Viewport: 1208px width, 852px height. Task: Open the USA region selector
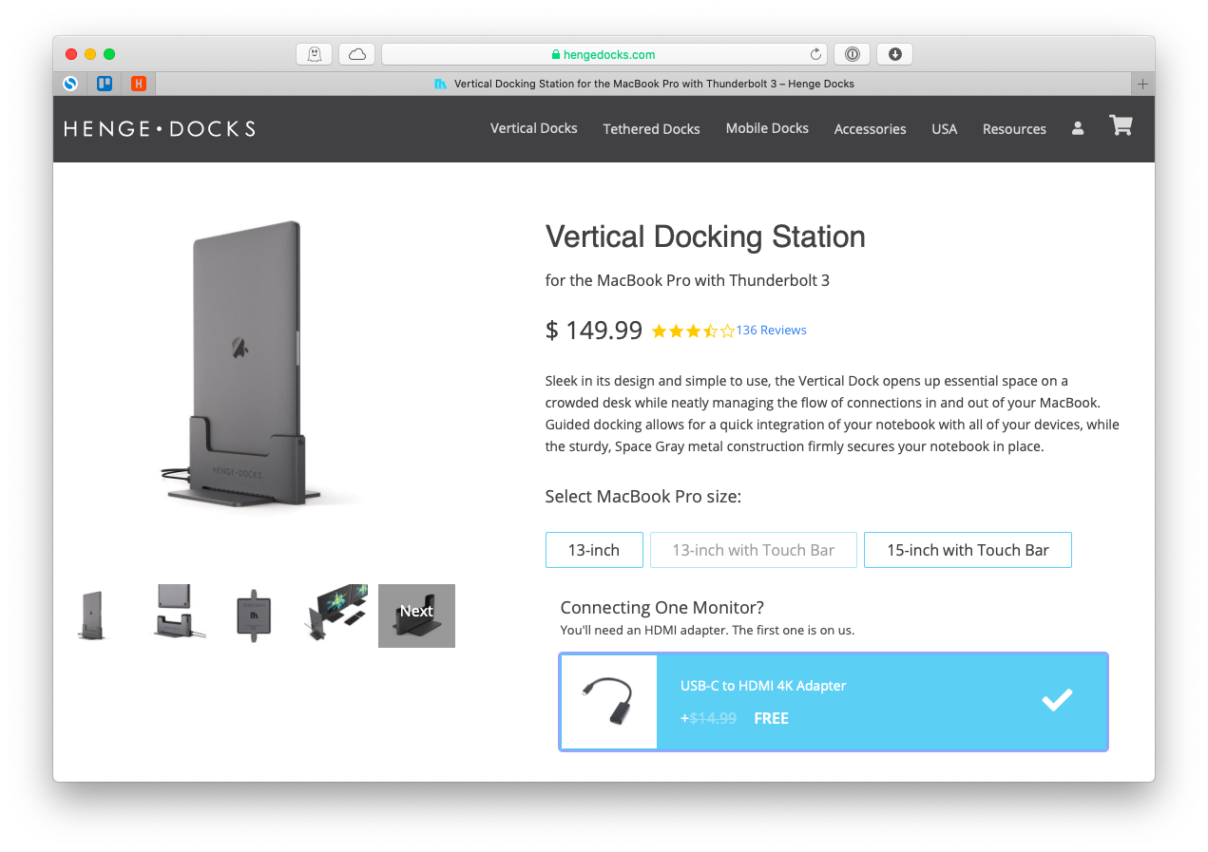click(944, 129)
